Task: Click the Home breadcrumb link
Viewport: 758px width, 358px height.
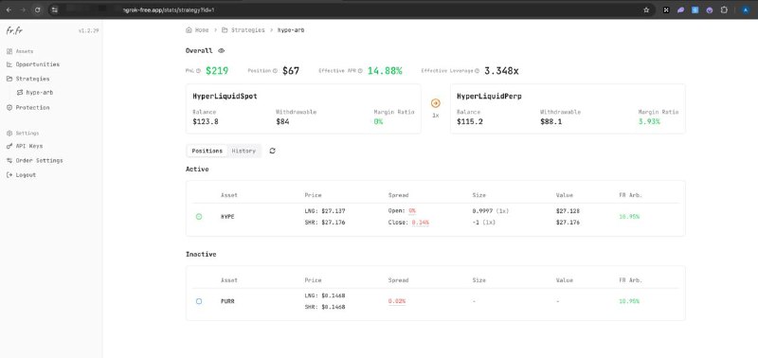Action: [x=202, y=30]
